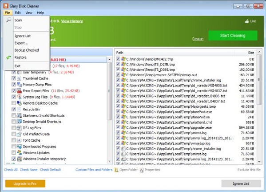Screen dimensions: 266x192
Task: Click the IIS Log Files icon
Action: (19, 128)
